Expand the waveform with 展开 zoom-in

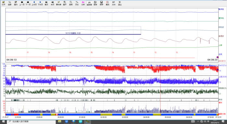point(65,3)
